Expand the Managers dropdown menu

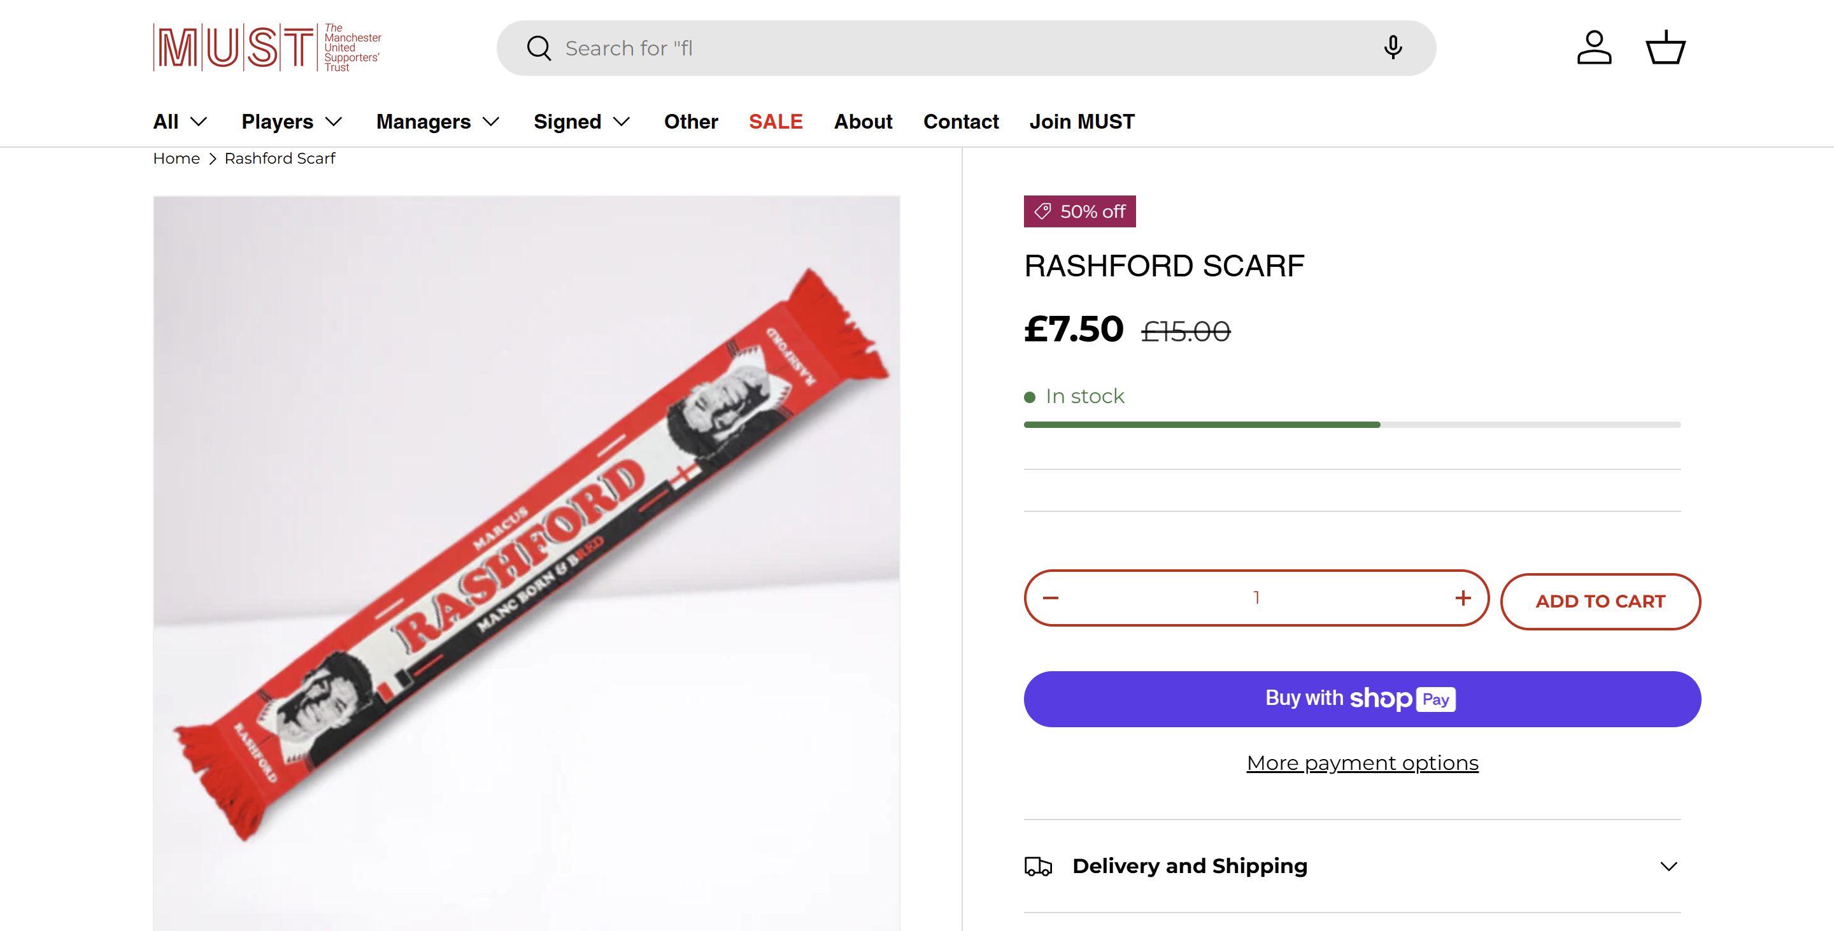(x=438, y=122)
